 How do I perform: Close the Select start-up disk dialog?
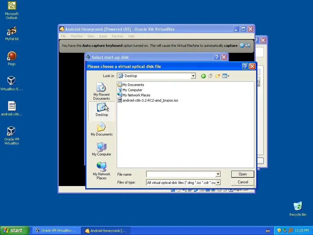[x=224, y=57]
